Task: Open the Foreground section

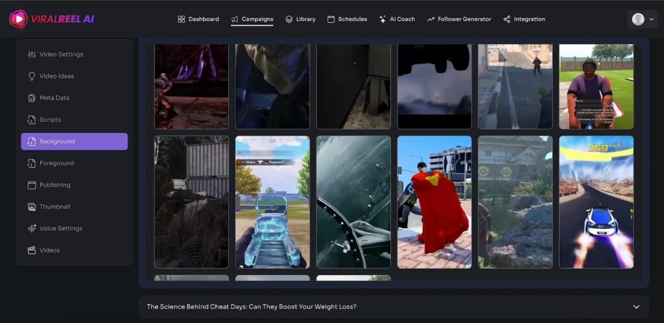Action: (74, 163)
